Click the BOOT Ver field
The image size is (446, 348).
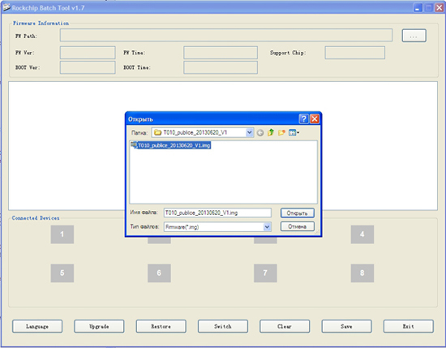click(x=88, y=67)
